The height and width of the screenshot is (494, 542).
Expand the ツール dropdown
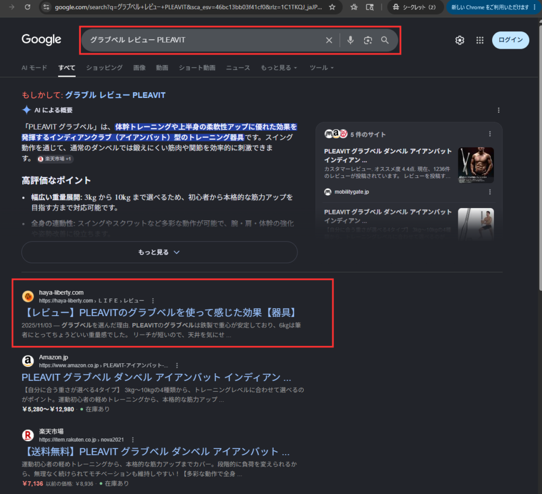(321, 68)
